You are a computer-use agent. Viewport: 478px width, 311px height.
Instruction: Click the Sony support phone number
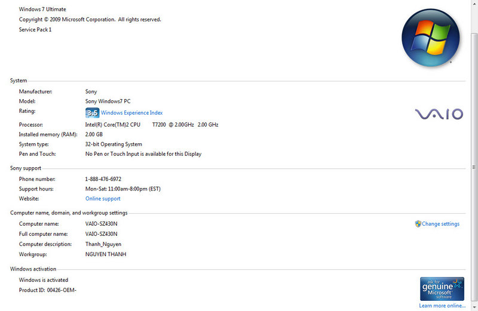pos(103,179)
